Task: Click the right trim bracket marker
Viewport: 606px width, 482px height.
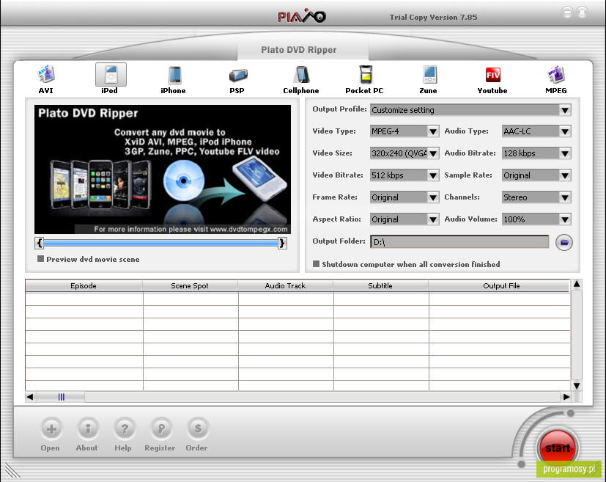Action: click(x=283, y=243)
